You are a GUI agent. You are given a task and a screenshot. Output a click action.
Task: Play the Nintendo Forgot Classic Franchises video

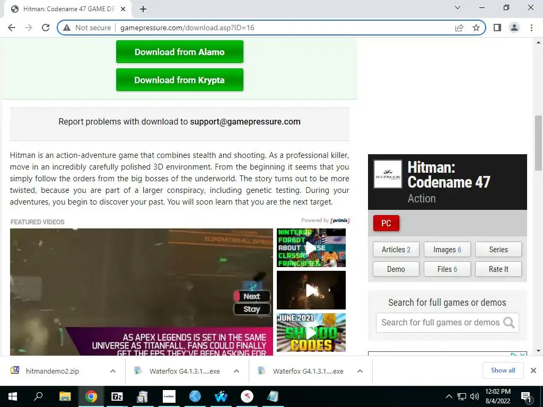(311, 248)
